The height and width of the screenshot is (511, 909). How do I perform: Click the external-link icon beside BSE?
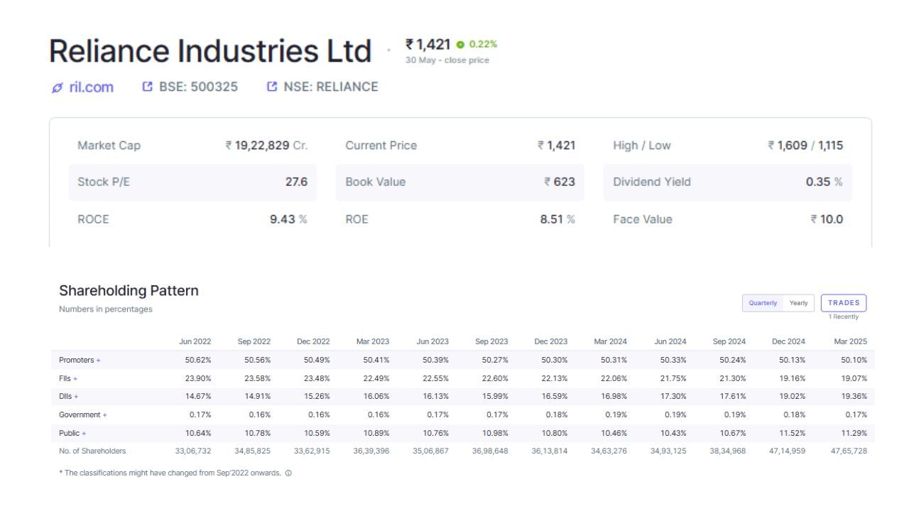pos(148,87)
